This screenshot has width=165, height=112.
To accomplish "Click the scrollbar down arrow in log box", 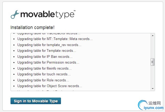I will (x=153, y=89).
